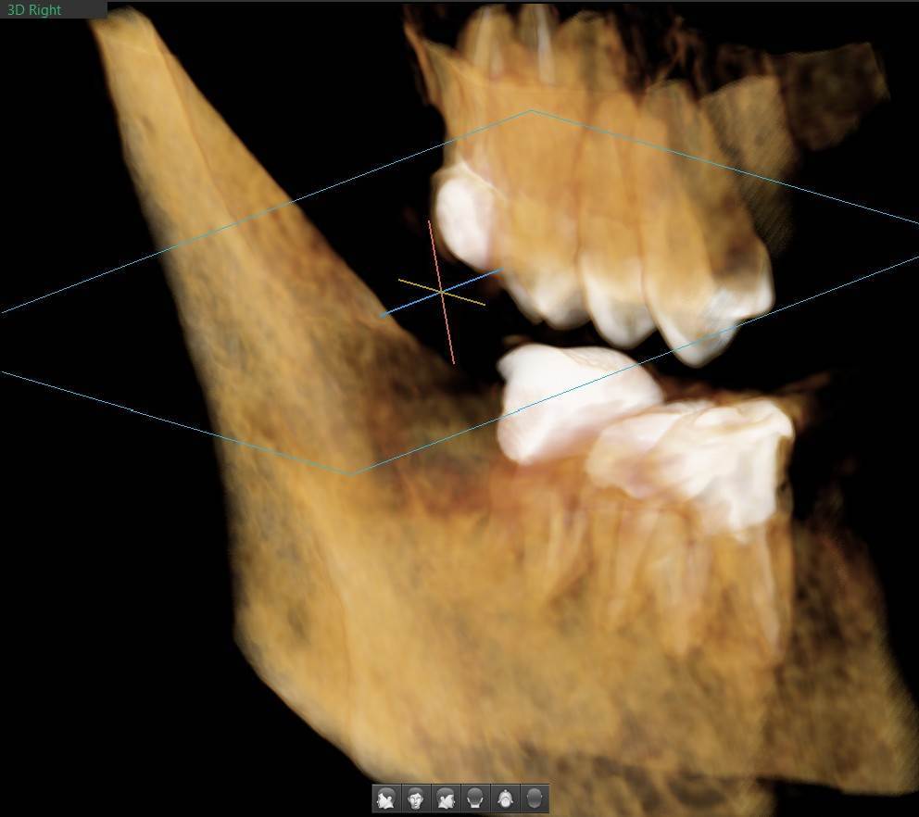Viewport: 919px width, 817px height.
Task: Click the rearmost upper molar crown
Action: coord(461,213)
